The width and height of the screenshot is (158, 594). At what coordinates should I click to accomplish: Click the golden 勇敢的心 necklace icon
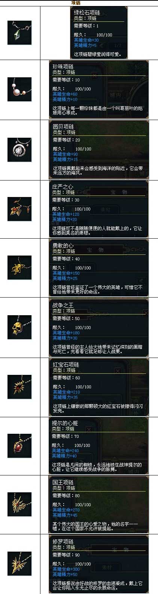click(19, 268)
